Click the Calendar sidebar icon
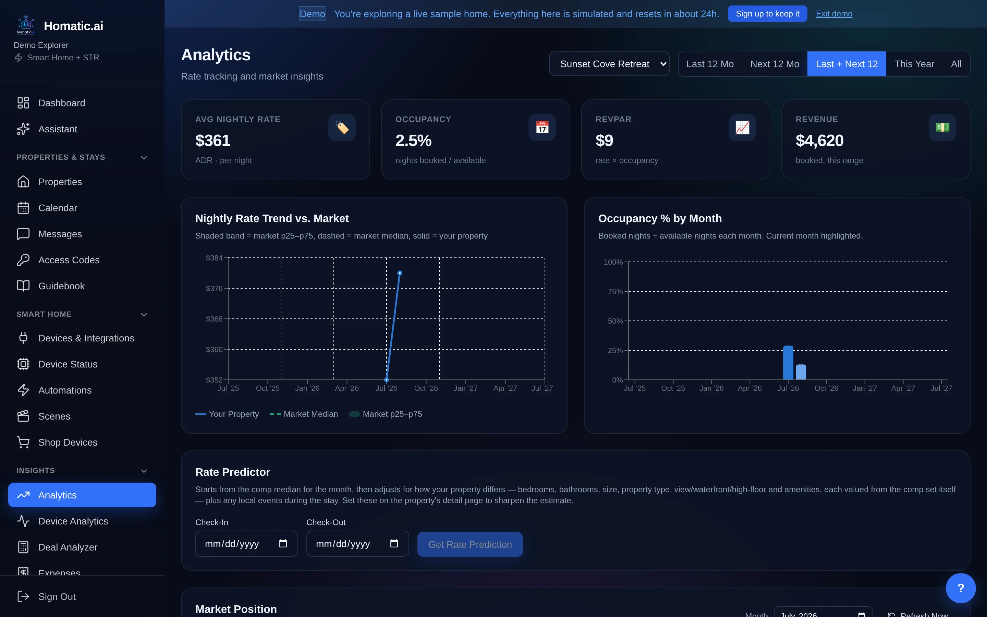987x617 pixels. tap(23, 208)
